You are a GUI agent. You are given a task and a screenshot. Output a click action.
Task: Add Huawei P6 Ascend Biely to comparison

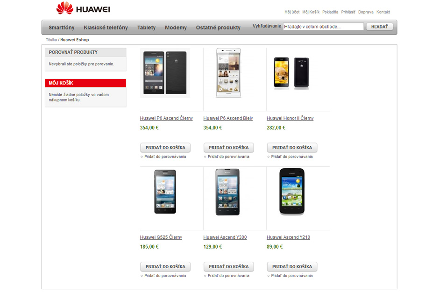(x=228, y=157)
